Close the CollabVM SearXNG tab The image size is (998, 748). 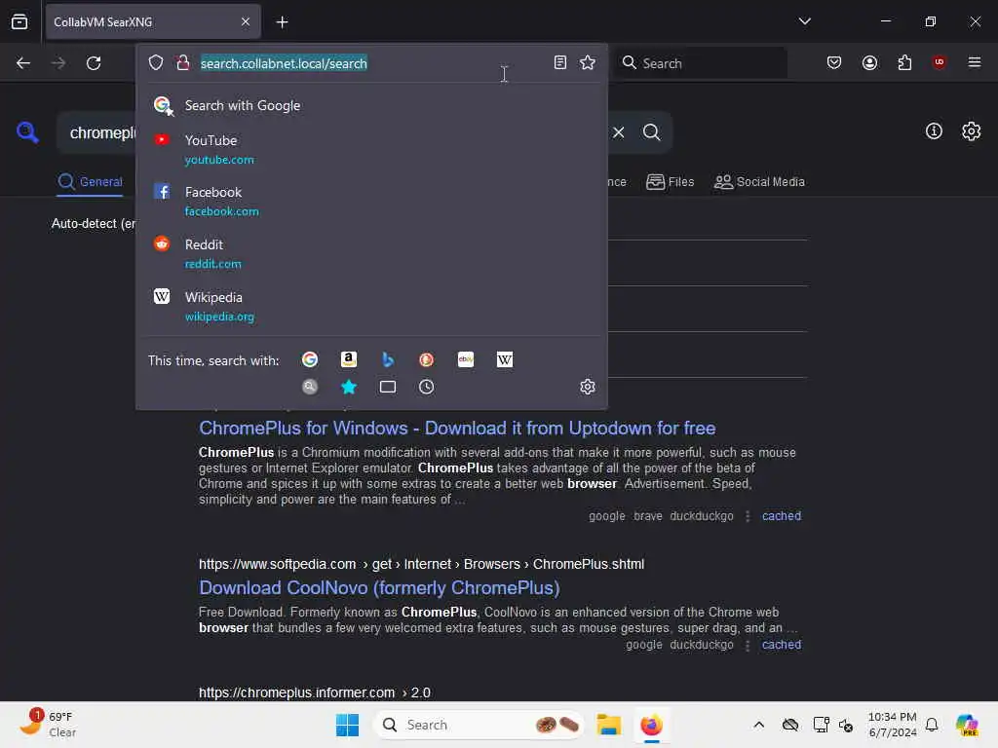246,21
